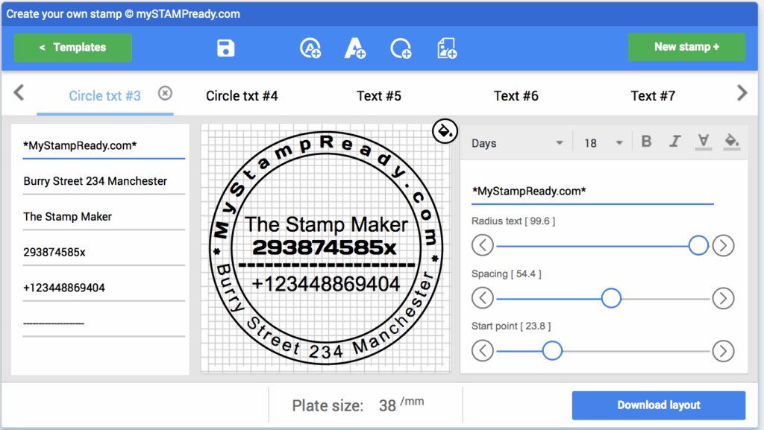The height and width of the screenshot is (430, 764).
Task: Decrease Spacing with left arrow
Action: tap(483, 298)
